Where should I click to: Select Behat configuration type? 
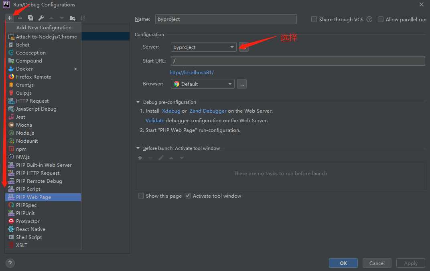point(43,44)
